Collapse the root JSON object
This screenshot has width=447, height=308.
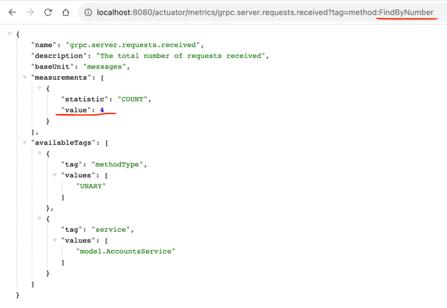[x=9, y=33]
